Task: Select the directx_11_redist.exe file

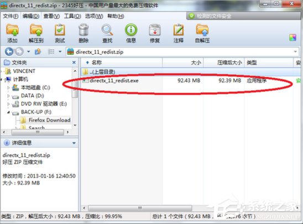Action: (114, 81)
